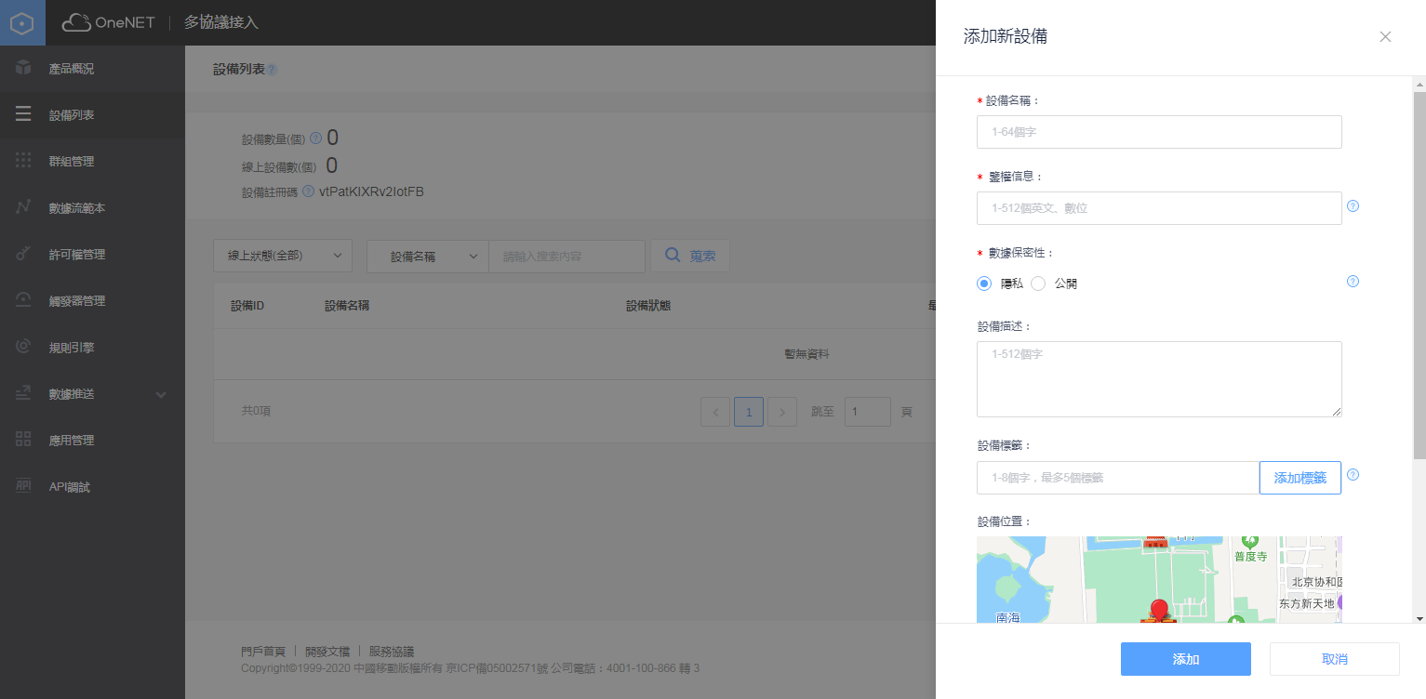Click the 跳至 page number field
1426x699 pixels.
[x=867, y=411]
